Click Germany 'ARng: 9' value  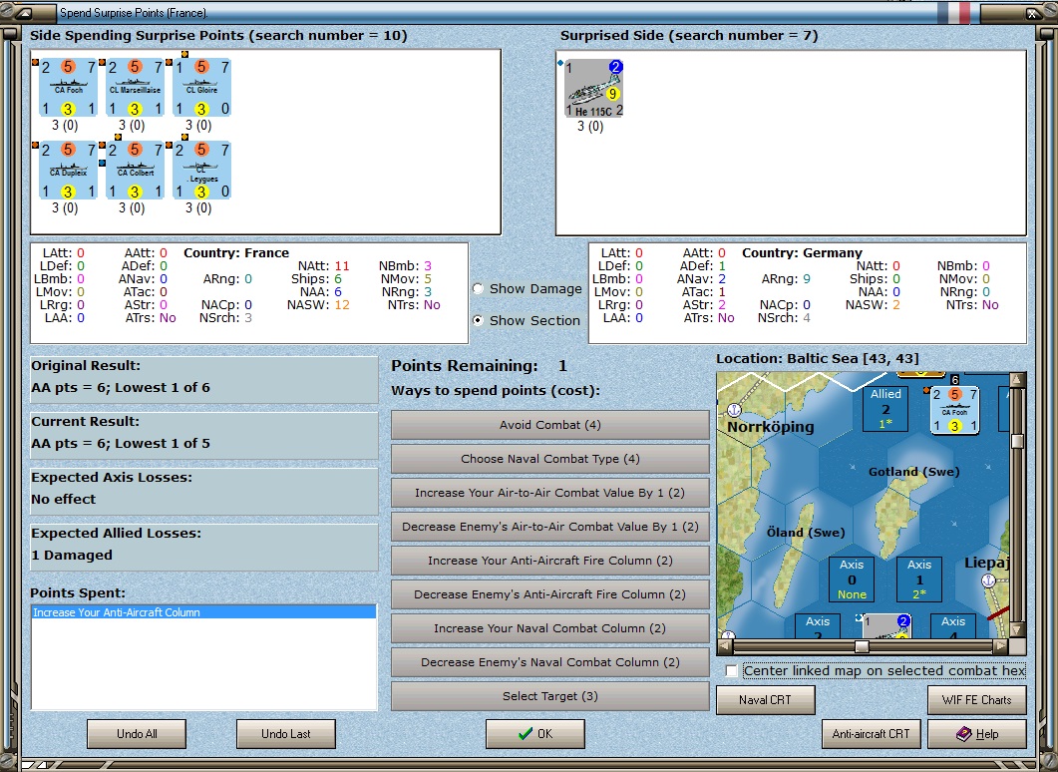click(x=786, y=278)
